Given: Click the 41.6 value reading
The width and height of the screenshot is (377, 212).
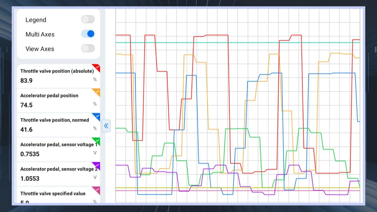Looking at the screenshot, I should pos(26,130).
